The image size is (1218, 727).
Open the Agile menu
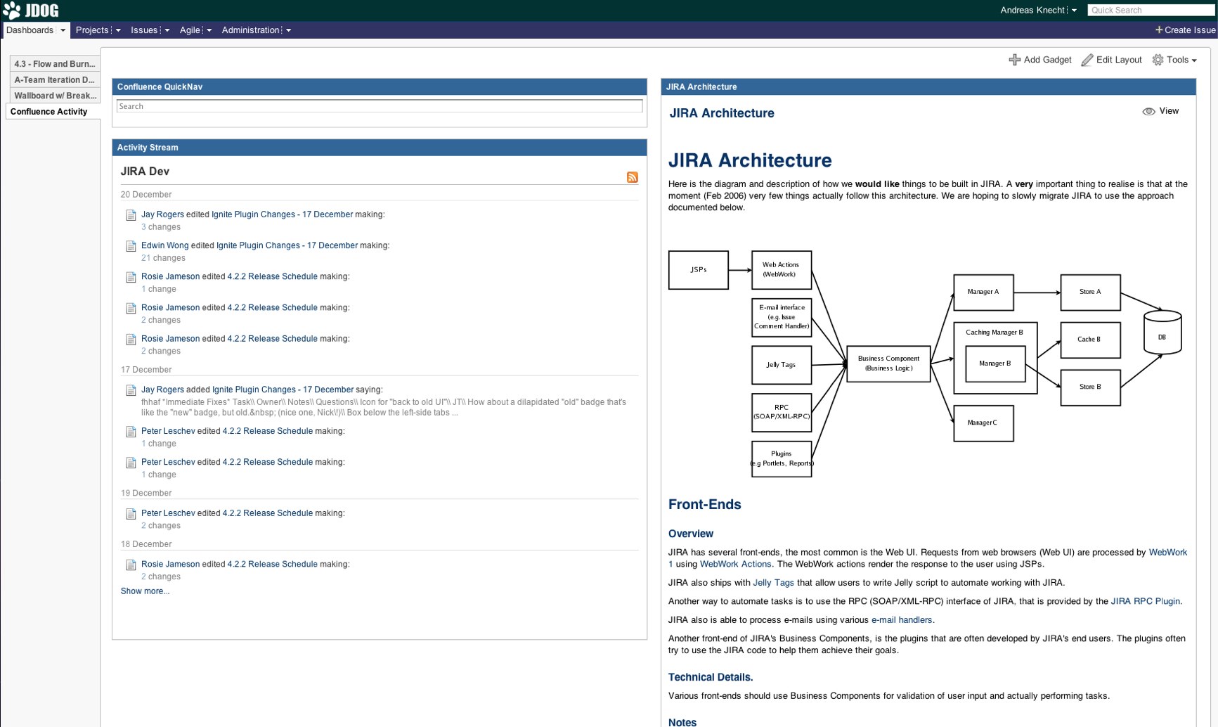tap(190, 30)
